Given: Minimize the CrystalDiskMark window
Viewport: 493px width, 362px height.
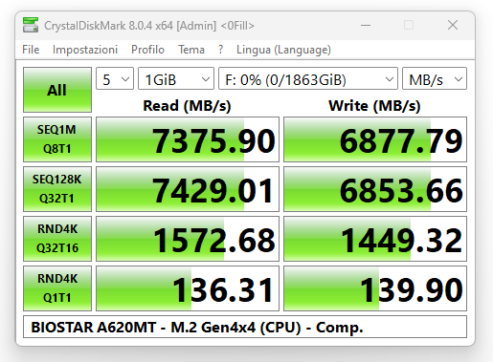Looking at the screenshot, I should [366, 25].
